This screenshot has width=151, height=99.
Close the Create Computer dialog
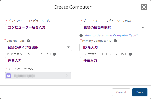(x=144, y=7)
